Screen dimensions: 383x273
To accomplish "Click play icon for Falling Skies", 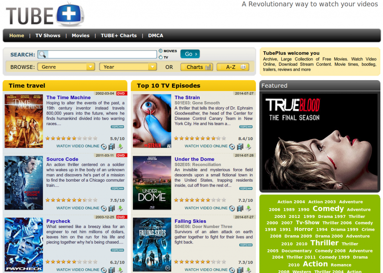I will (x=232, y=270).
